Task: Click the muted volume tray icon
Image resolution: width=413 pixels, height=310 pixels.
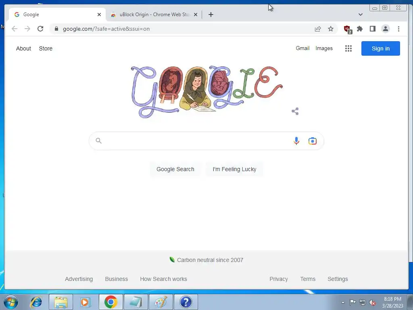Action: (372, 303)
